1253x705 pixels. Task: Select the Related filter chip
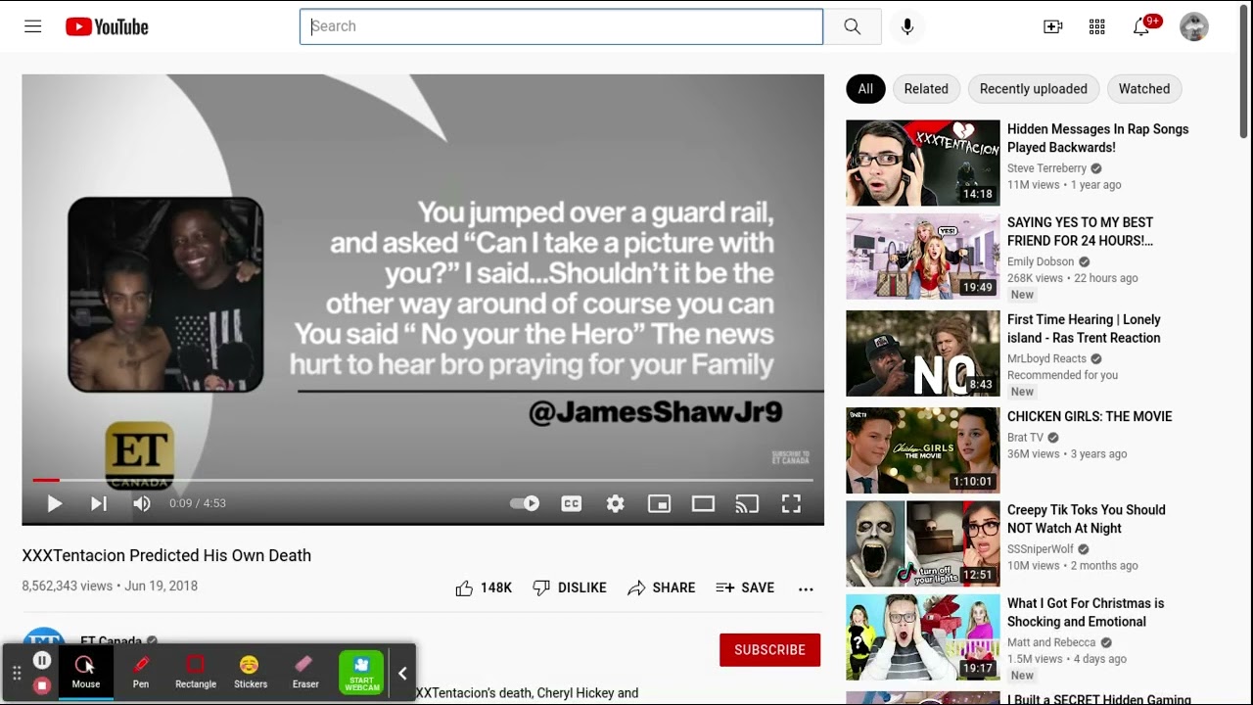tap(926, 89)
